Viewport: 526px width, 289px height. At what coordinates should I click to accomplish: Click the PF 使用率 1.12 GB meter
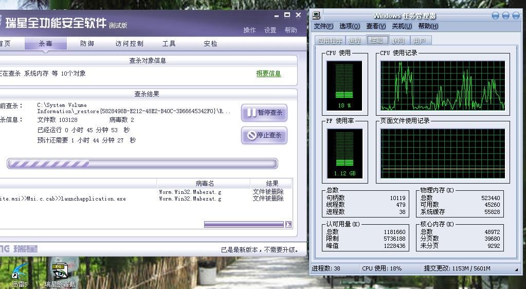[x=344, y=153]
